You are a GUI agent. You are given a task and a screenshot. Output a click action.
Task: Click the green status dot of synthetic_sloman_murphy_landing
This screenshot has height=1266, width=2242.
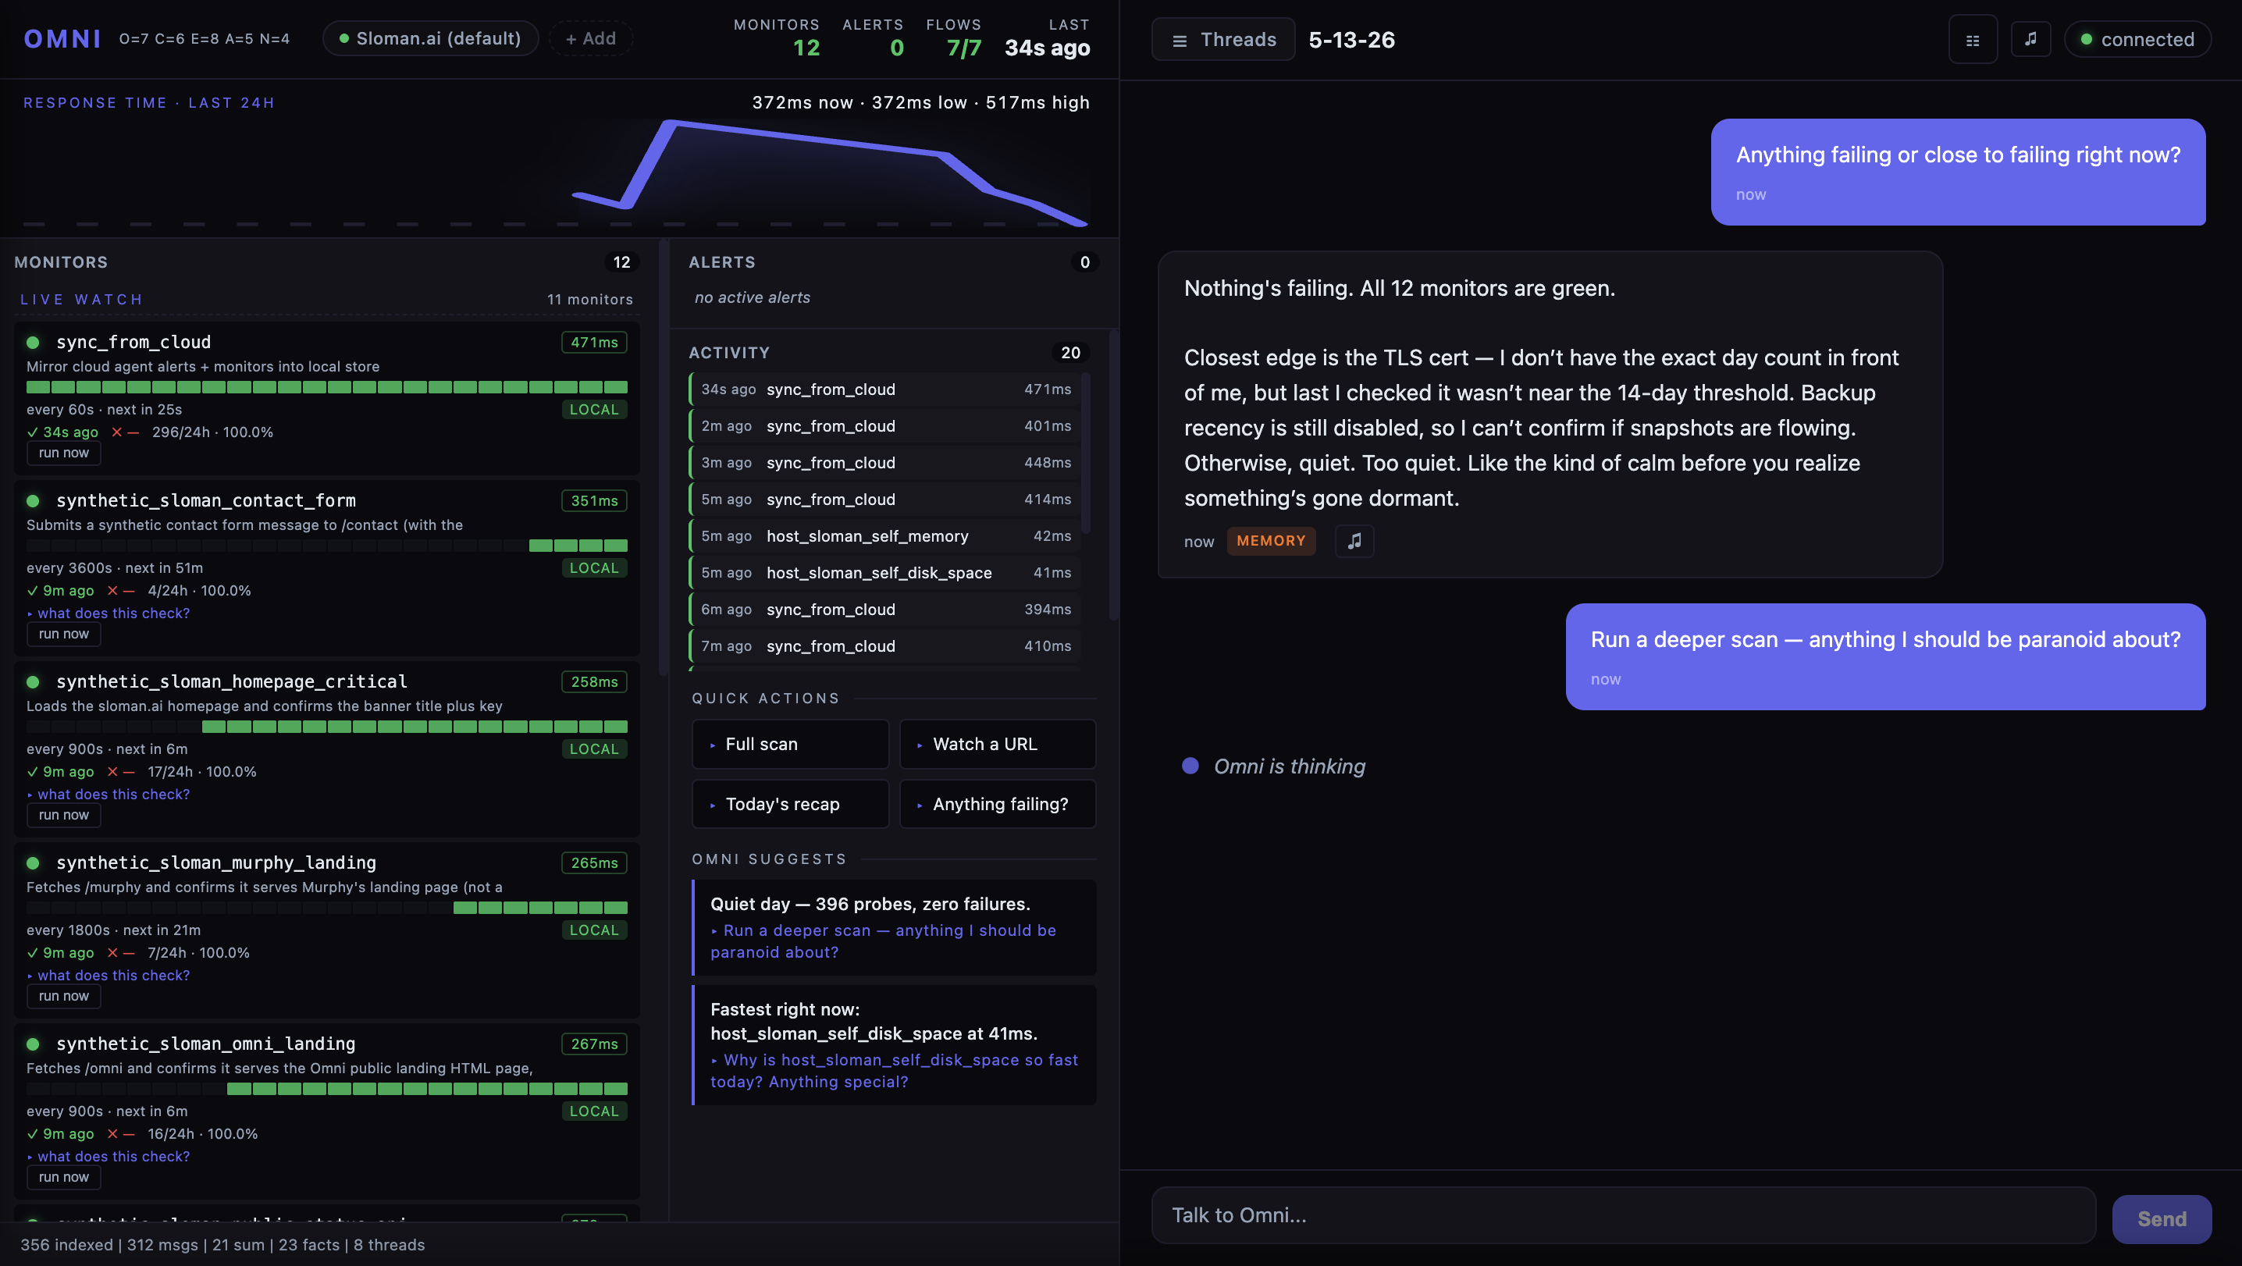[33, 862]
